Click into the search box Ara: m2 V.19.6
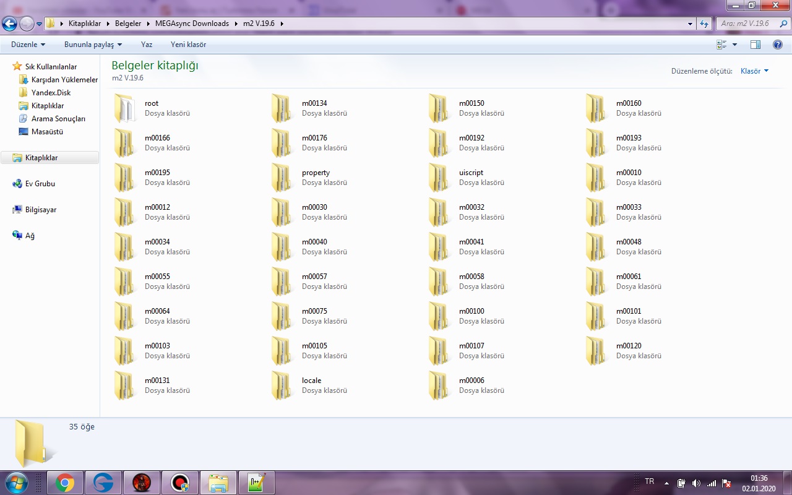792x495 pixels. pos(752,24)
